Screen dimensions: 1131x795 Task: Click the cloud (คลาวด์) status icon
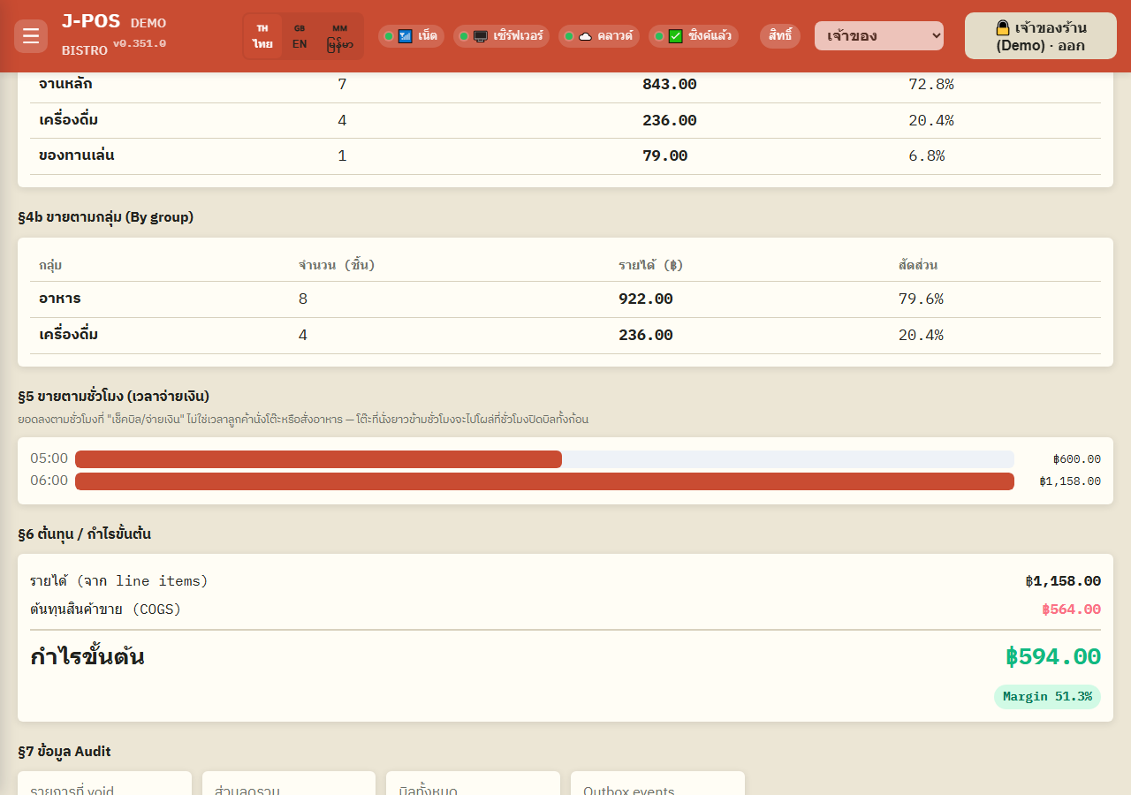[x=585, y=36]
